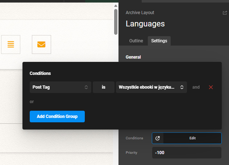The height and width of the screenshot is (165, 229).
Task: Click the canvas vertical scrollbar thumb
Action: (x=116, y=22)
